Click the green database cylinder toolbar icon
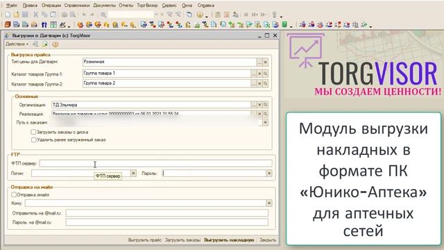Image resolution: width=444 pixels, height=250 pixels. (284, 25)
